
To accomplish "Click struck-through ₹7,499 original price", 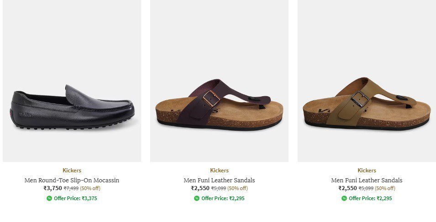I will point(71,188).
